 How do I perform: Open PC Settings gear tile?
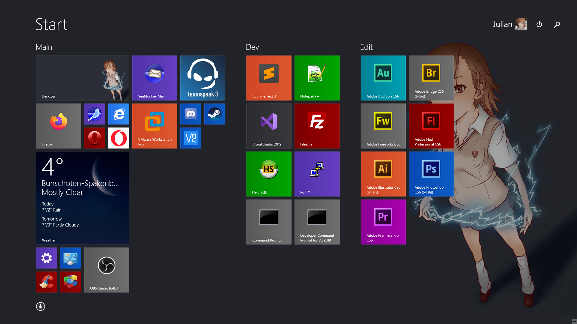[x=47, y=258]
